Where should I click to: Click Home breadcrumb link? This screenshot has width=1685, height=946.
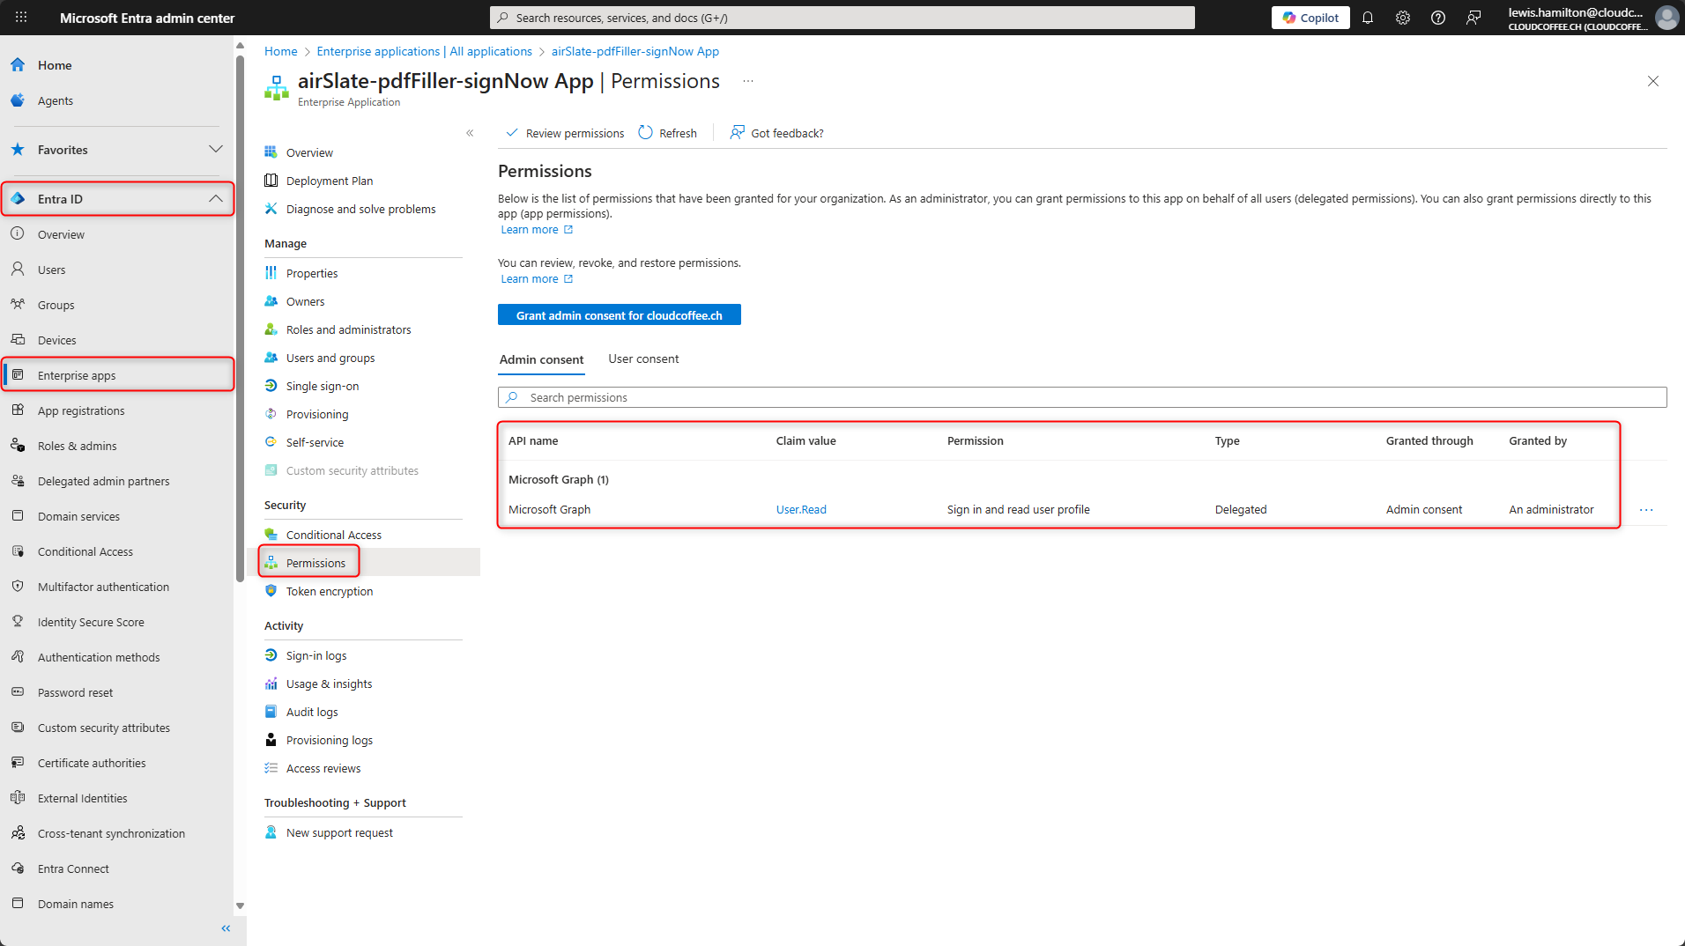[x=280, y=51]
